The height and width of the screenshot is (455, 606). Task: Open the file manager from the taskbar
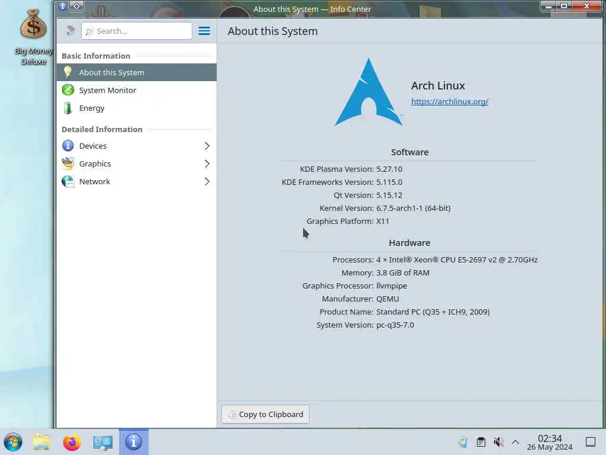click(x=41, y=442)
